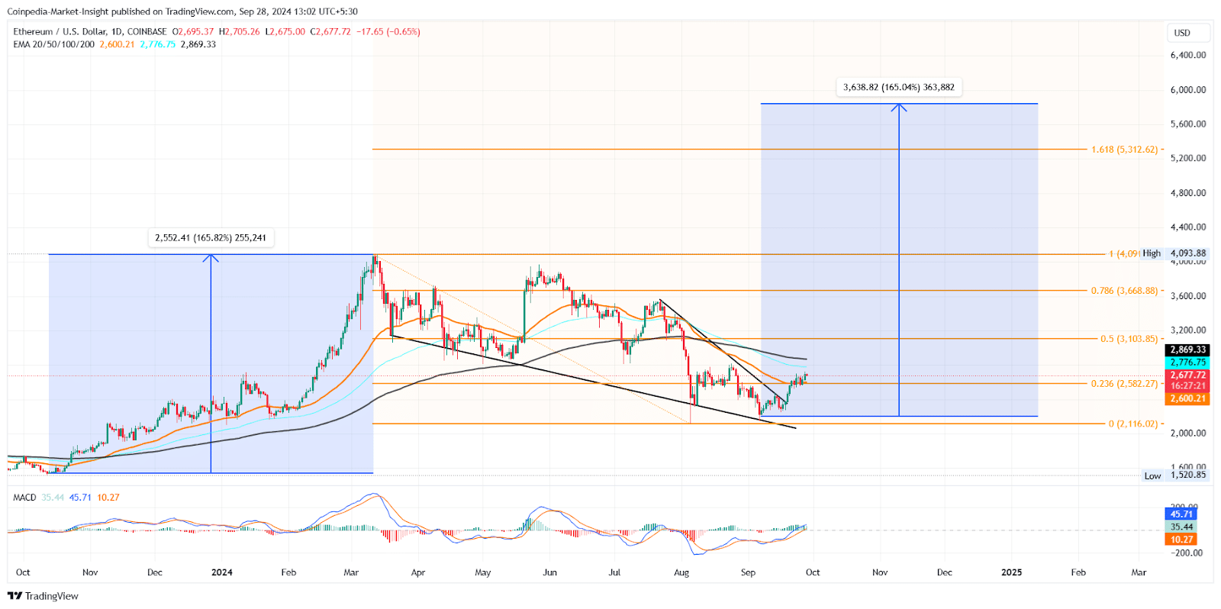Click the 3,638.82 (165.04%) measurement label

coord(899,88)
